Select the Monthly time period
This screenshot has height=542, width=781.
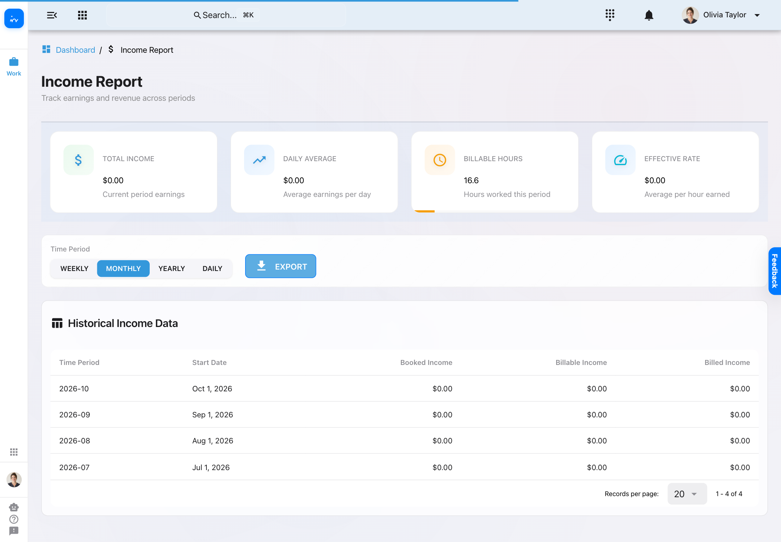(123, 268)
